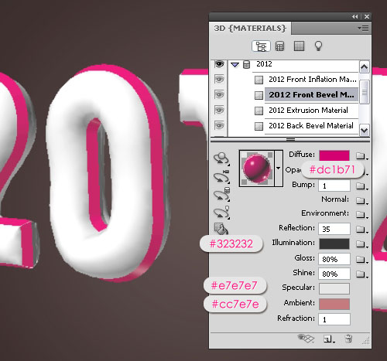Click 2012 Front Inflation material icon

(259, 80)
